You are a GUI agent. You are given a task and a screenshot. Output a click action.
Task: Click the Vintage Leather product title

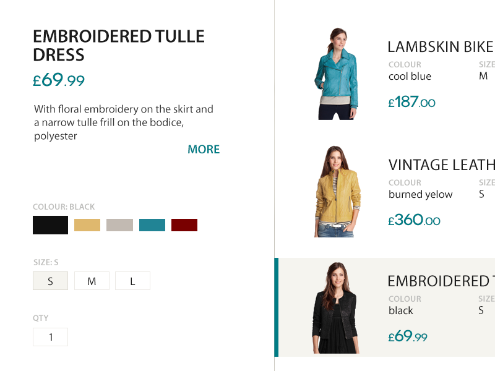441,165
